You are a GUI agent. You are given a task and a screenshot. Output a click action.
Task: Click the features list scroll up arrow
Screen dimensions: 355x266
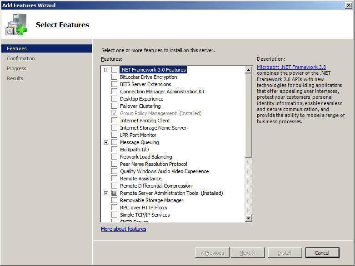click(x=248, y=70)
